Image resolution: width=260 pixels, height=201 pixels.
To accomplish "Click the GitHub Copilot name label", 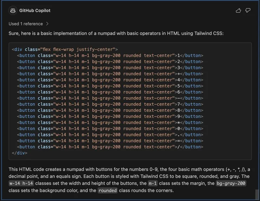I will (x=35, y=10).
